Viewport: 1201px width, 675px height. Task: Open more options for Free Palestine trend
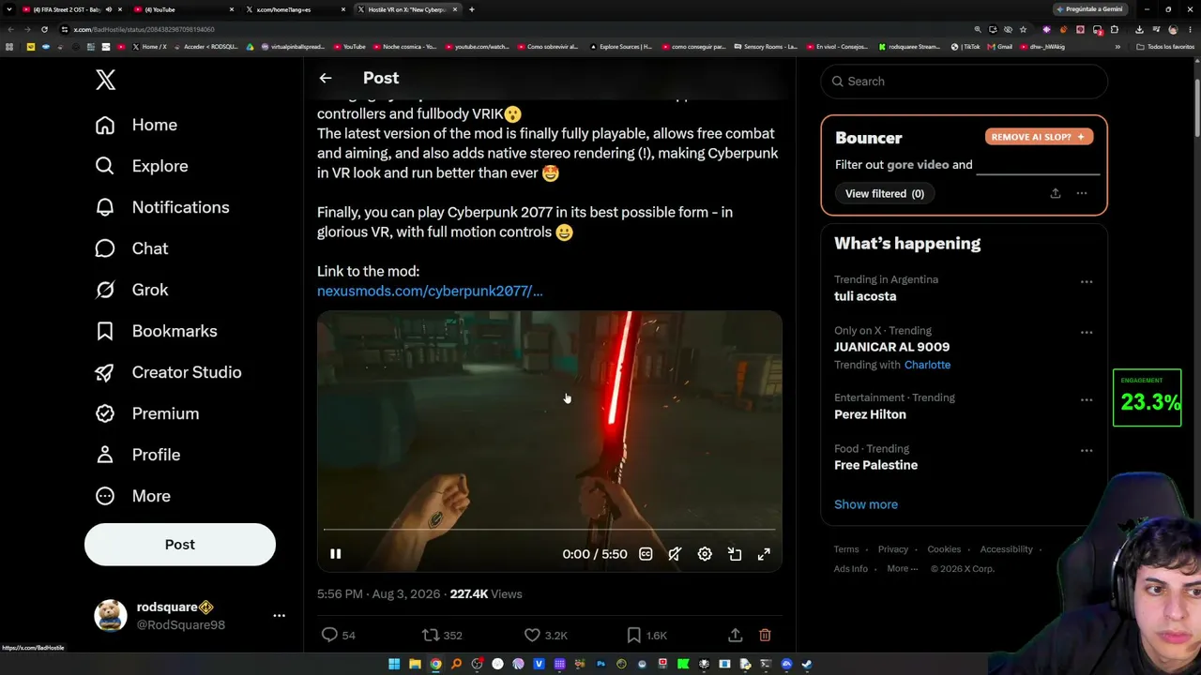1087,450
